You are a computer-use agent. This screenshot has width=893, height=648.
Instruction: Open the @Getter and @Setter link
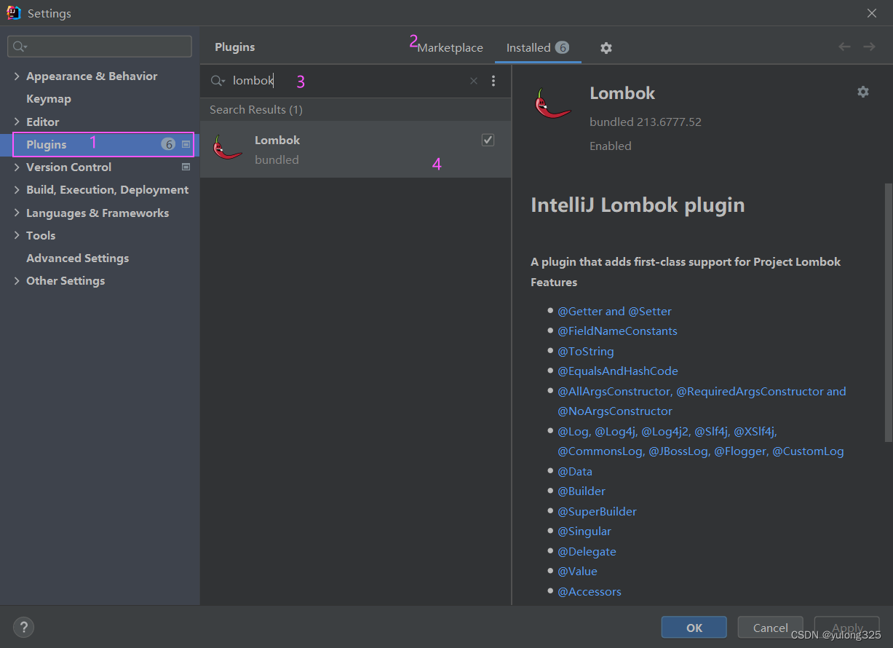pos(614,311)
